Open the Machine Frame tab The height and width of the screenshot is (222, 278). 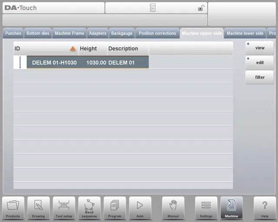[x=69, y=33]
